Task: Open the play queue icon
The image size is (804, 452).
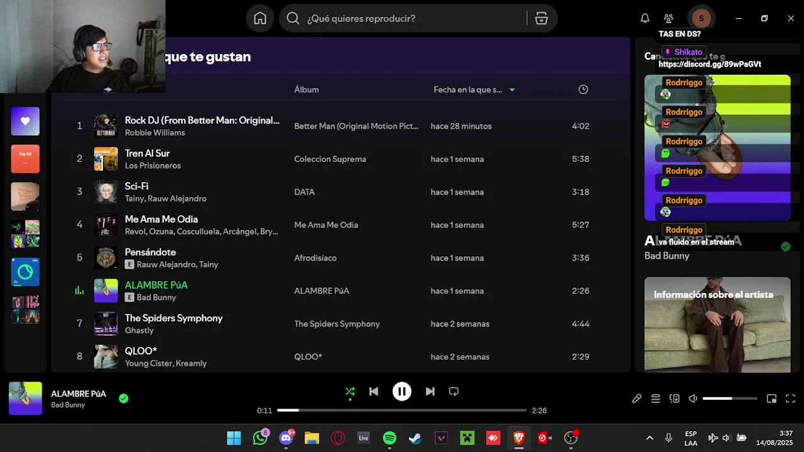Action: tap(655, 399)
